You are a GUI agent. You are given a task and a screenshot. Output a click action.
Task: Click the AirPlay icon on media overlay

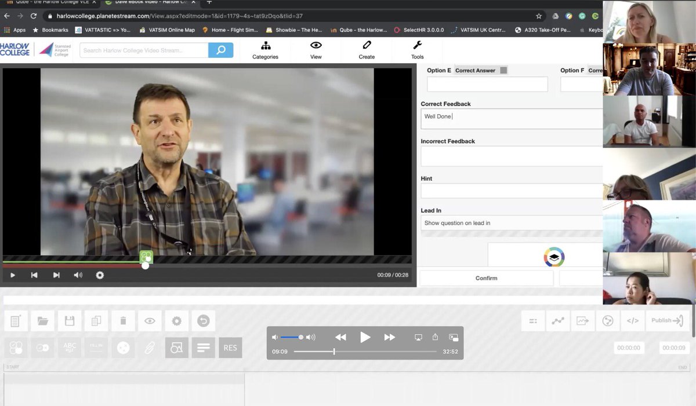pyautogui.click(x=418, y=337)
